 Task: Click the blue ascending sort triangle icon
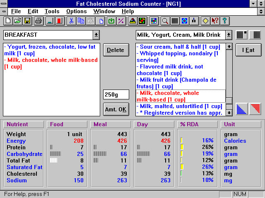pos(242,108)
